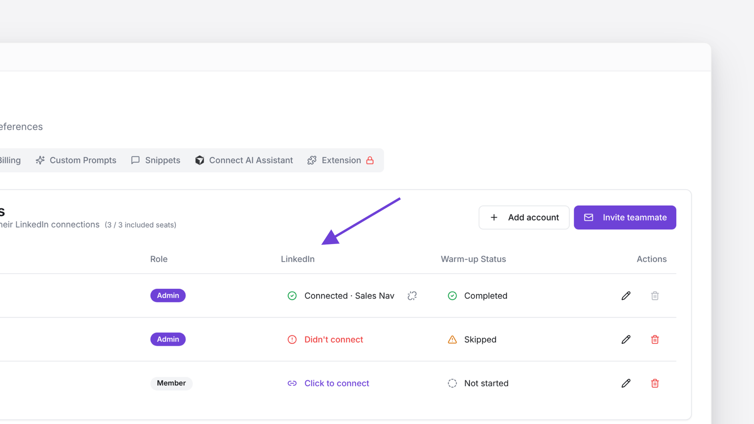Click the red lock icon on Extension

(370, 160)
